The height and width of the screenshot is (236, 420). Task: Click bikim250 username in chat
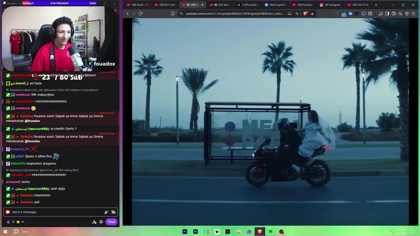click(18, 164)
